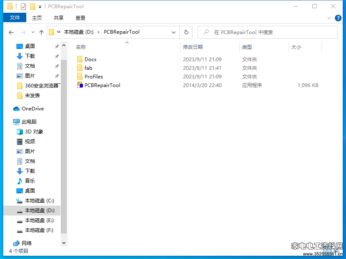
Task: Sort by the 名称 column header
Action: pos(81,47)
